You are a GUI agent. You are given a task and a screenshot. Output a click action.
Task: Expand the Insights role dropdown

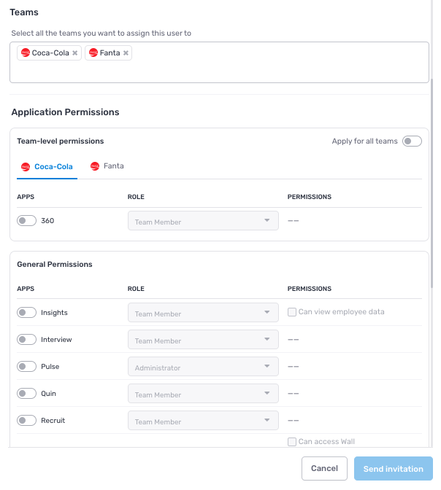pos(202,314)
